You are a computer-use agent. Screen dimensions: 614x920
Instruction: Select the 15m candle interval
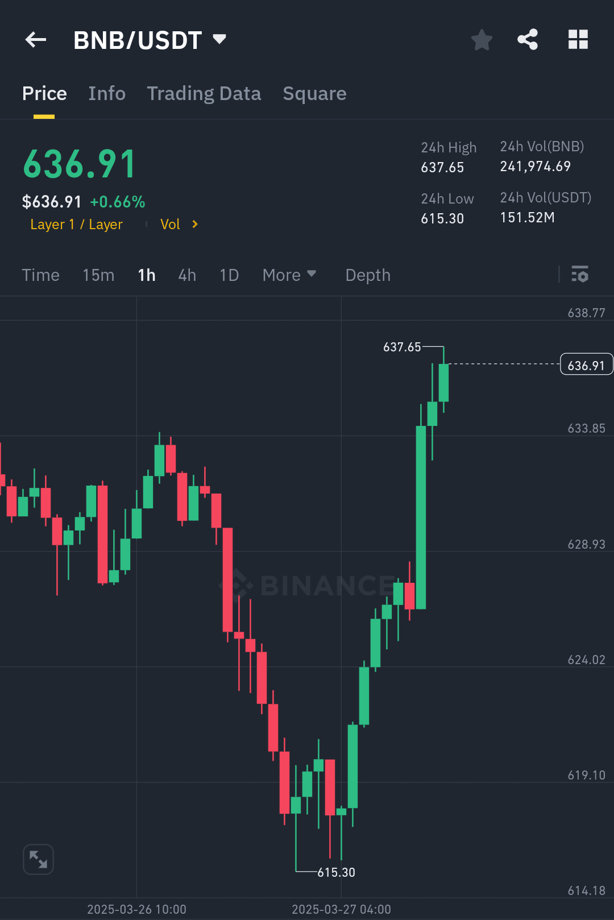[98, 275]
